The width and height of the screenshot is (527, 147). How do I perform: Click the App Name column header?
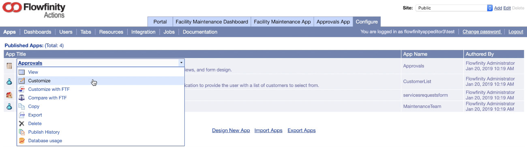[x=433, y=54]
